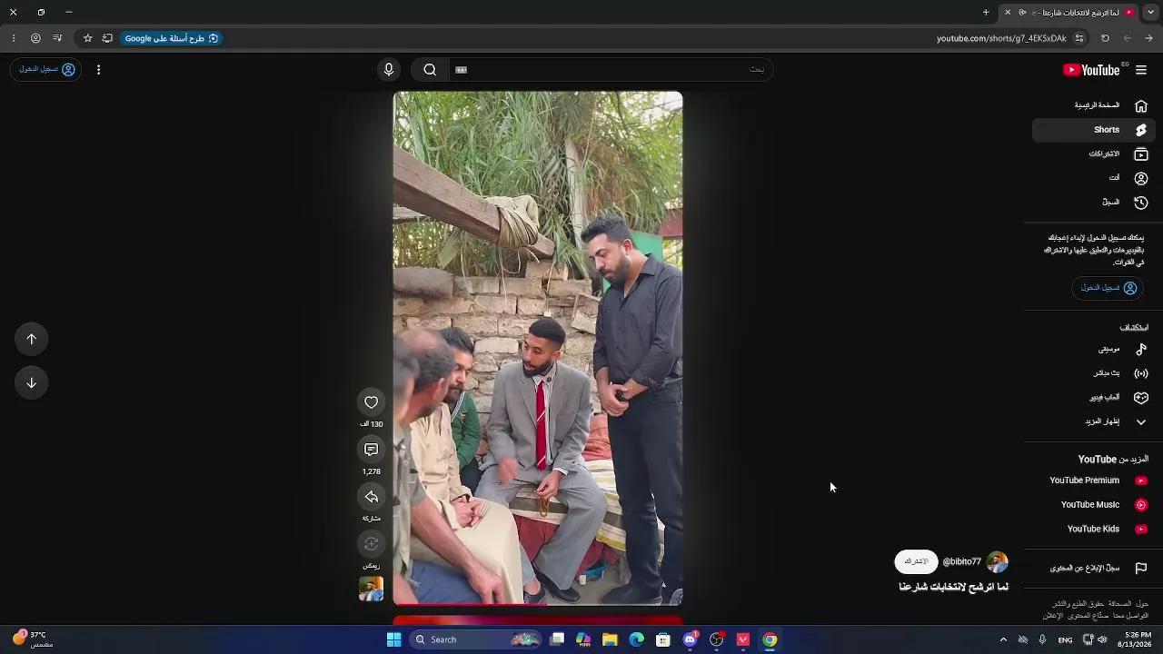
Task: Click the sidebar sign-in (تسجيل الدخول) button
Action: click(1108, 288)
